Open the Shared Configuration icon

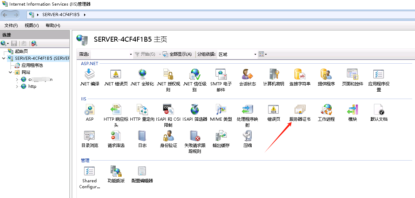tap(89, 171)
